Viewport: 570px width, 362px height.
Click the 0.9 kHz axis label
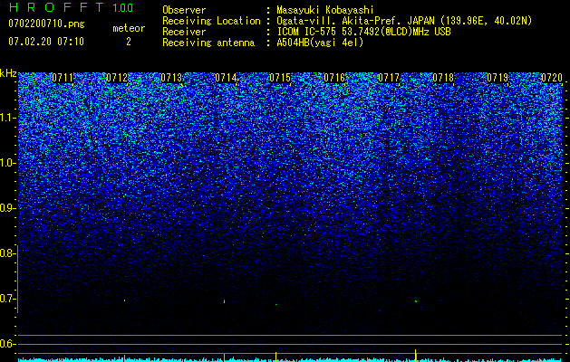tap(7, 208)
